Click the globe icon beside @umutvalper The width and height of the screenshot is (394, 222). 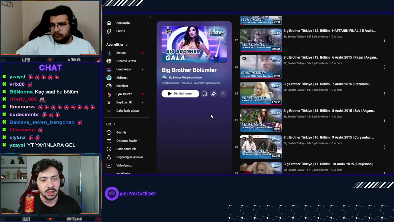(112, 194)
